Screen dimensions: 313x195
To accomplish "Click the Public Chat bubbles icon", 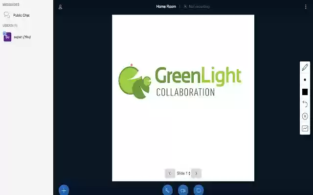I will (7, 15).
